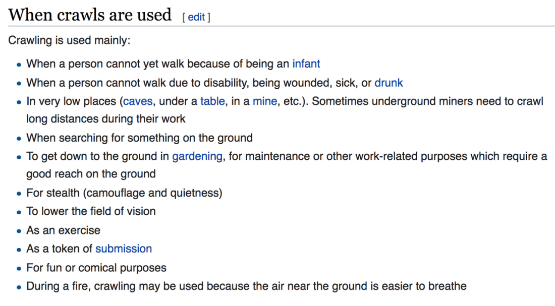This screenshot has height=306, width=555.
Task: Follow the submission hyperlink
Action: click(124, 249)
